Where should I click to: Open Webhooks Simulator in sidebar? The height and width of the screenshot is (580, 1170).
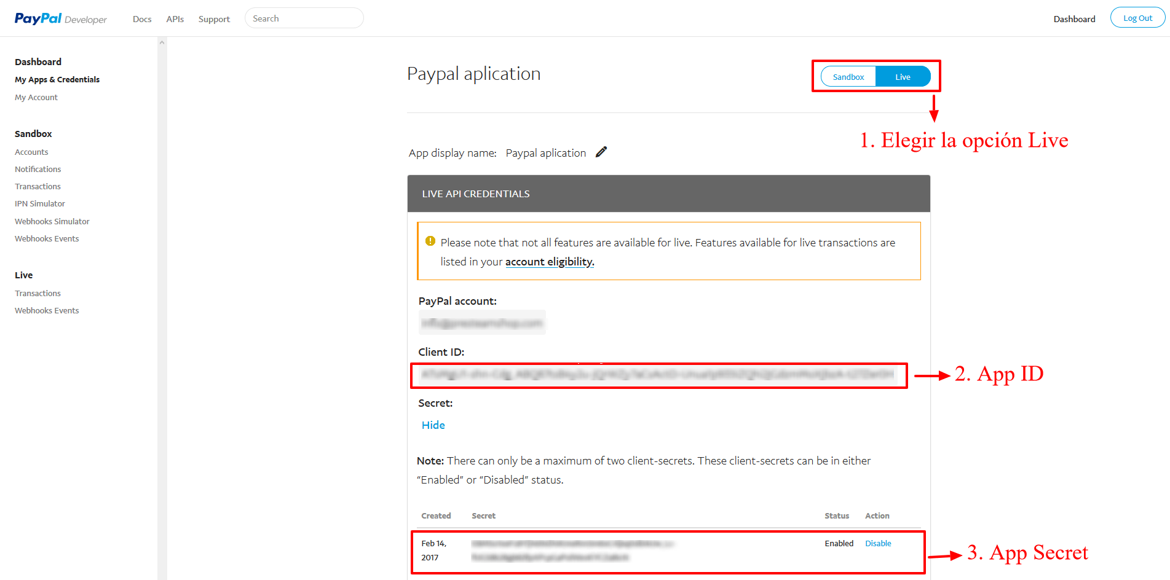[52, 222]
